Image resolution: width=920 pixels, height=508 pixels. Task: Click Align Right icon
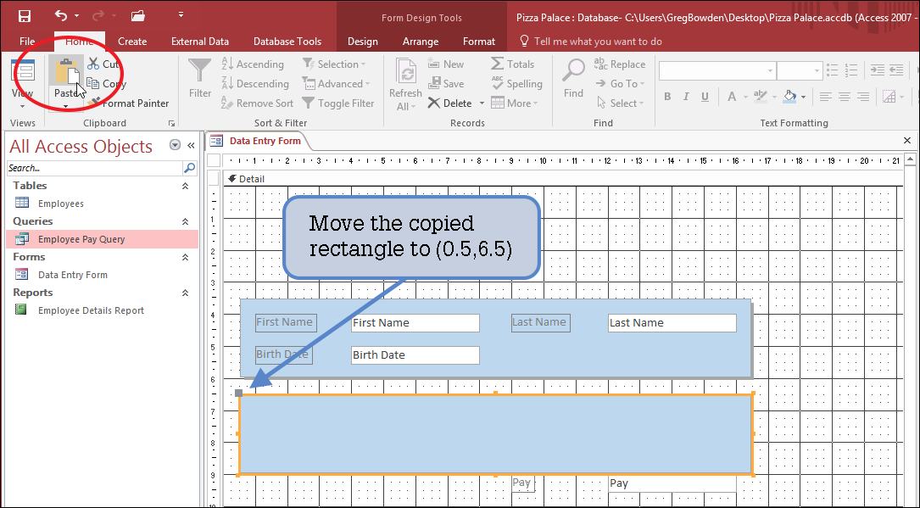pos(863,97)
